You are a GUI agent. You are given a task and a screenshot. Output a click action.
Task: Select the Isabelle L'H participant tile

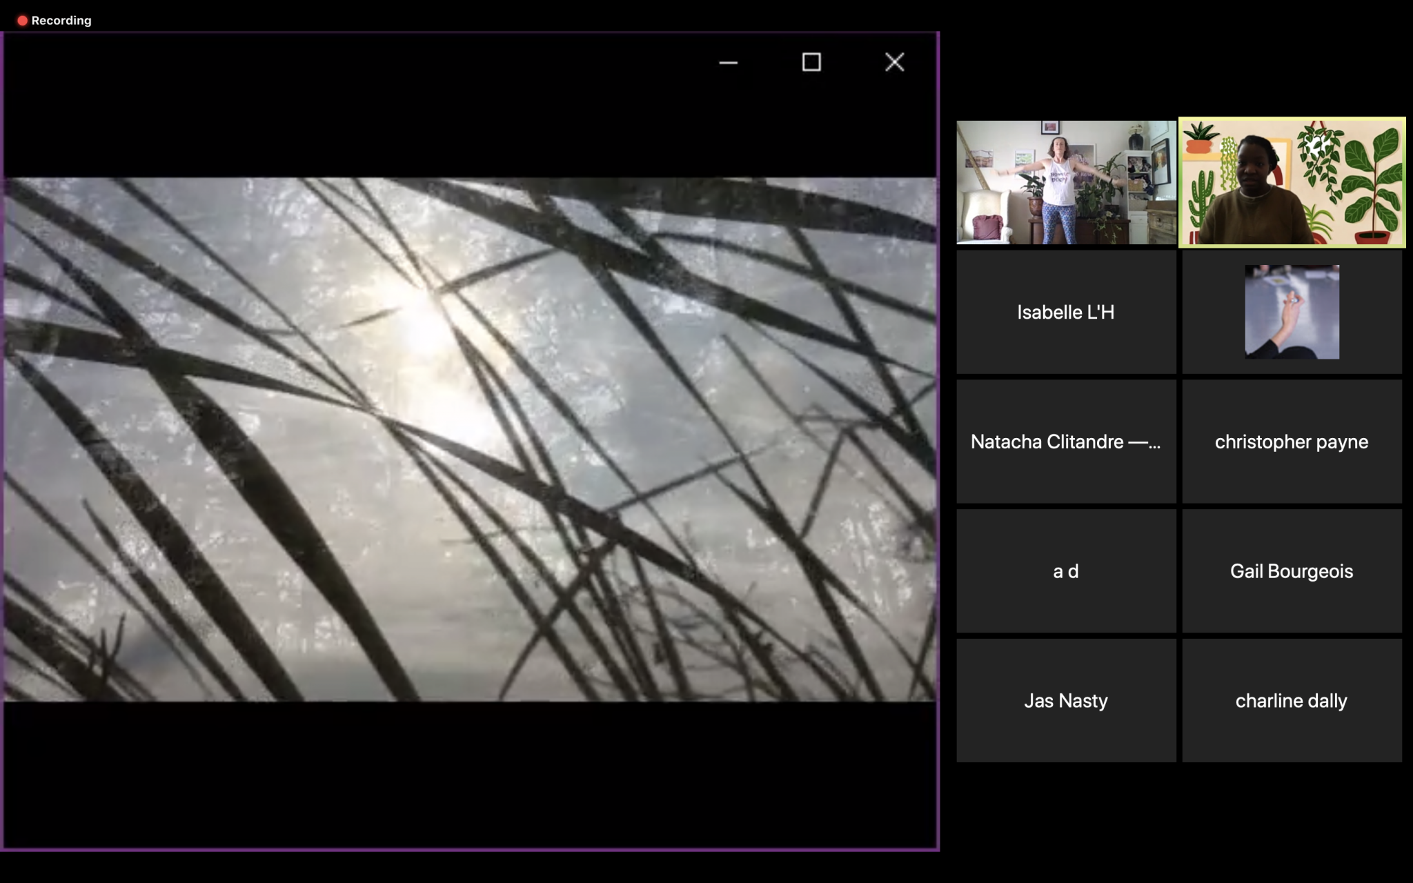(1066, 312)
